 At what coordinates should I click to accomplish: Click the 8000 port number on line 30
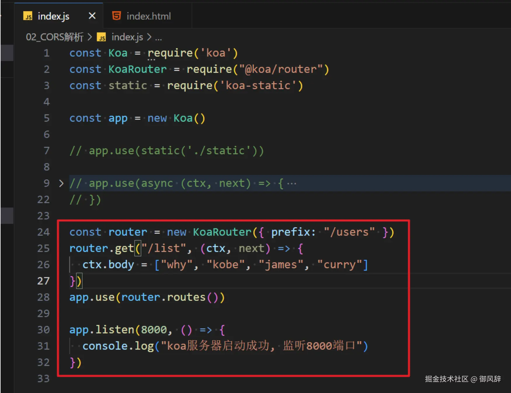pyautogui.click(x=154, y=330)
